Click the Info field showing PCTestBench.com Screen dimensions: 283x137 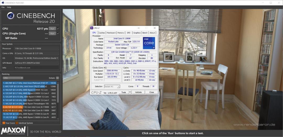tap(36, 68)
